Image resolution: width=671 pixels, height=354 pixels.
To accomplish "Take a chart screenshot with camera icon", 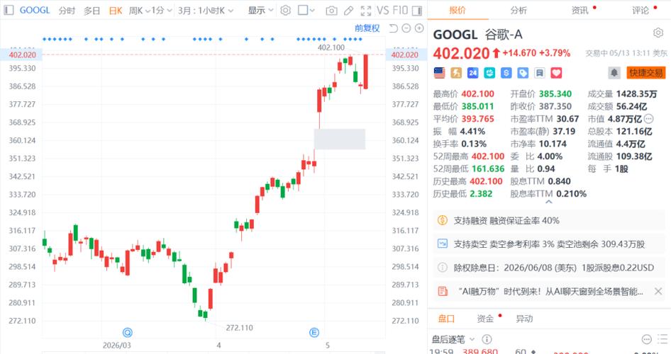I will pos(331,11).
